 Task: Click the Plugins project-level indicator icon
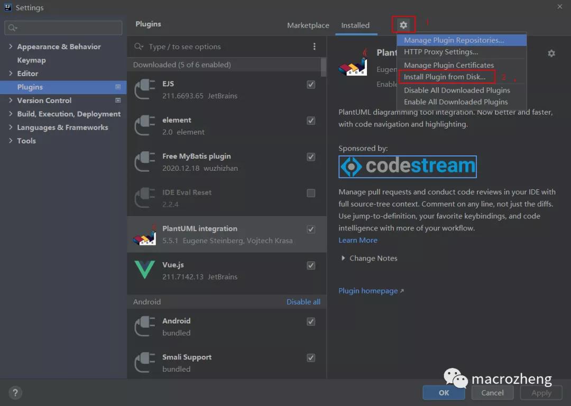coord(118,87)
